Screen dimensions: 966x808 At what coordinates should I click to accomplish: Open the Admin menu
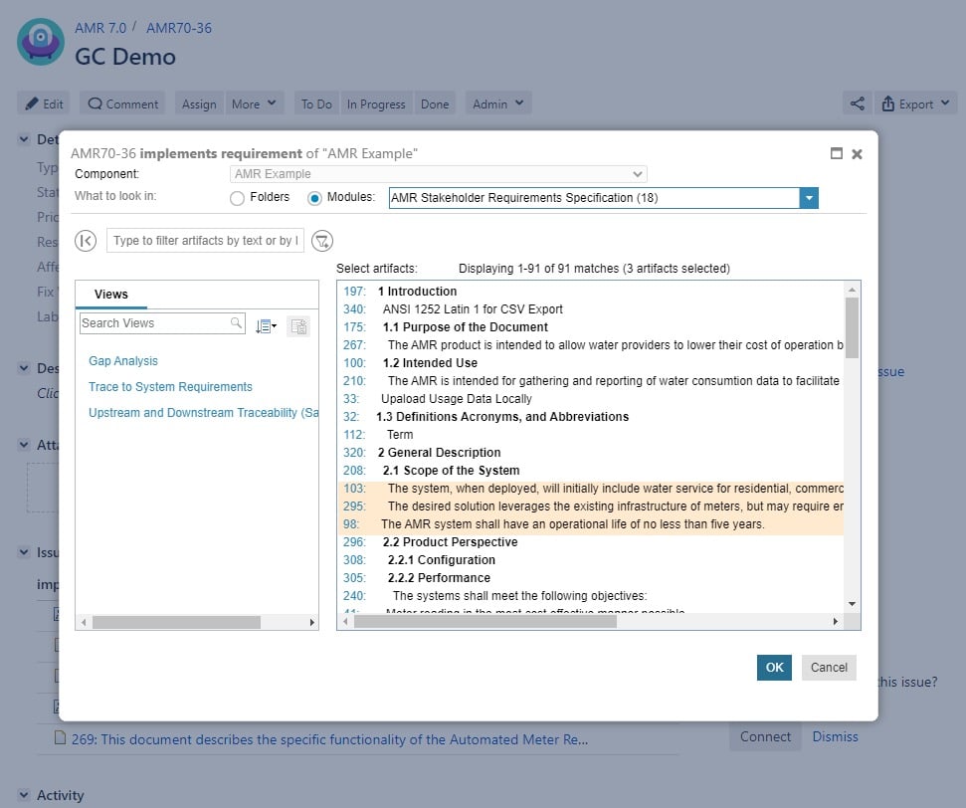click(x=497, y=102)
